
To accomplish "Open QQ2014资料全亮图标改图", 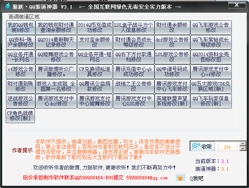I will (211, 57).
